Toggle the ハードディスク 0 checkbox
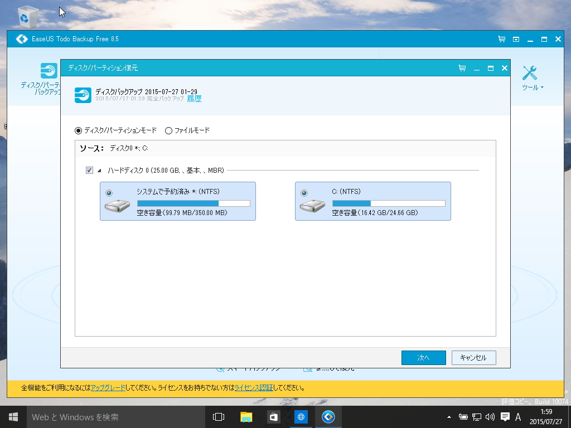 89,171
